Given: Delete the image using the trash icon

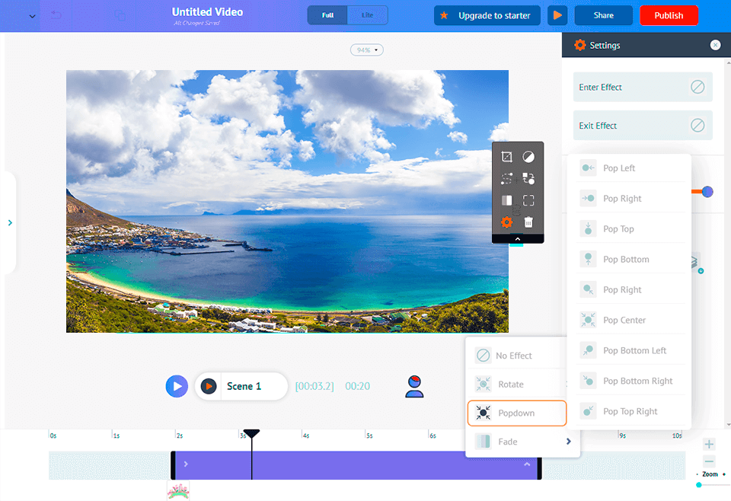Looking at the screenshot, I should pyautogui.click(x=530, y=222).
